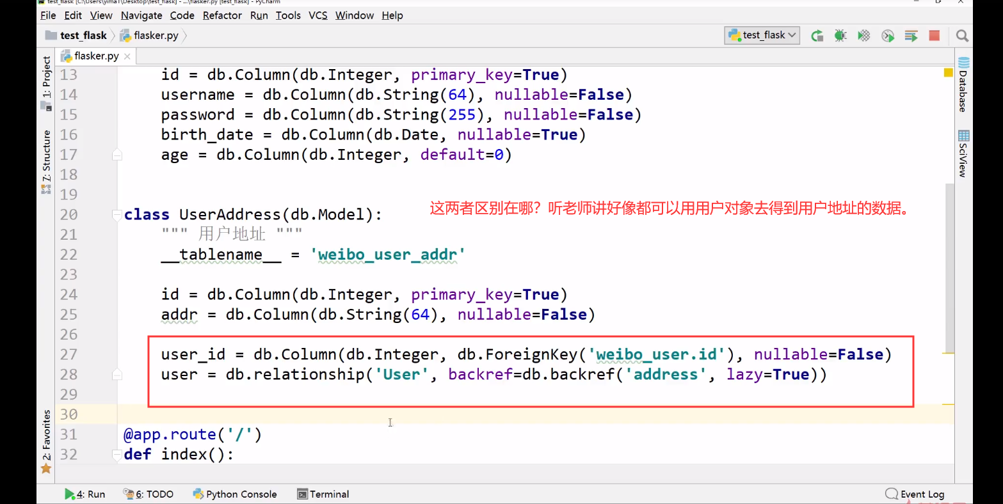Click the fold marker at line 17
The height and width of the screenshot is (504, 1003).
pyautogui.click(x=116, y=154)
